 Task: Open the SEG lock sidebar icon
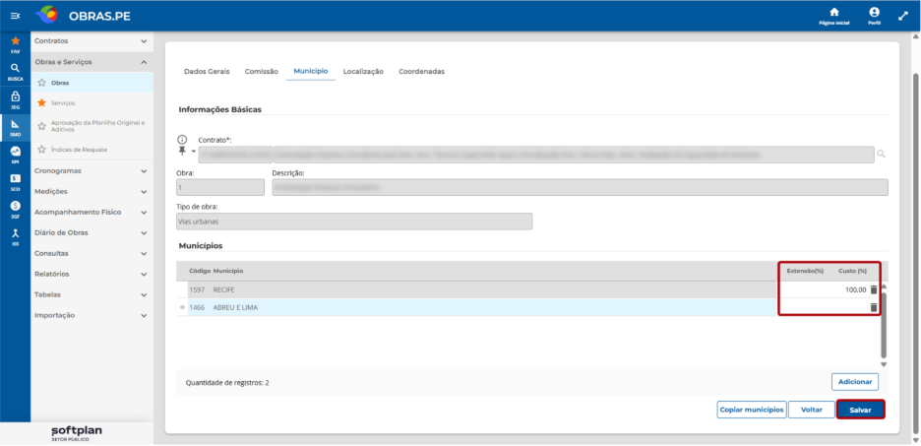[16, 99]
